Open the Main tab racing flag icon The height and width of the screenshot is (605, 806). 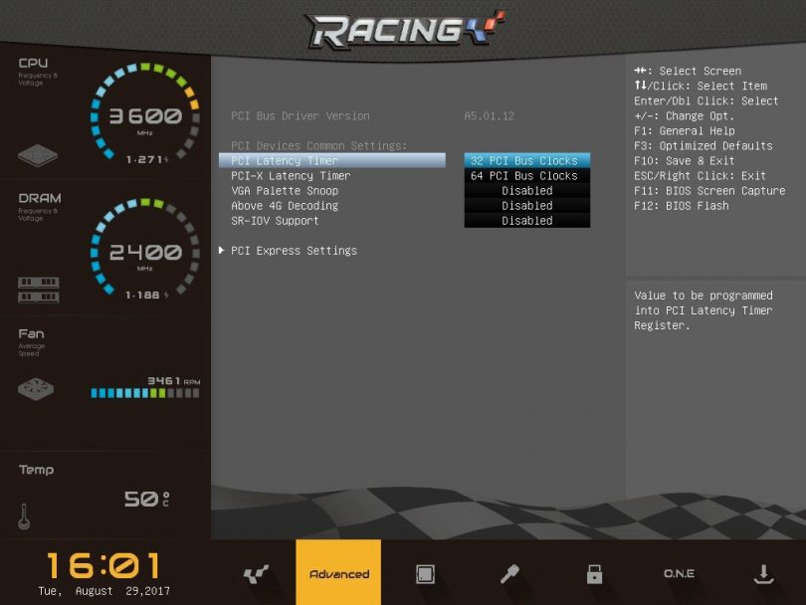256,574
